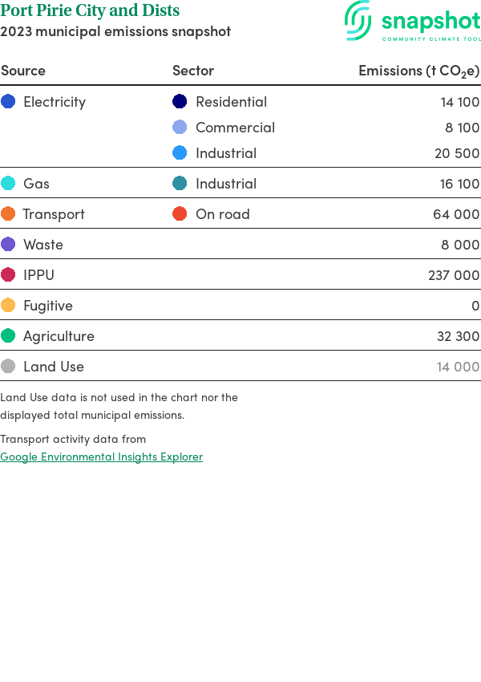Click the turquoise Gas source dot
Image resolution: width=481 pixels, height=682 pixels.
8,184
